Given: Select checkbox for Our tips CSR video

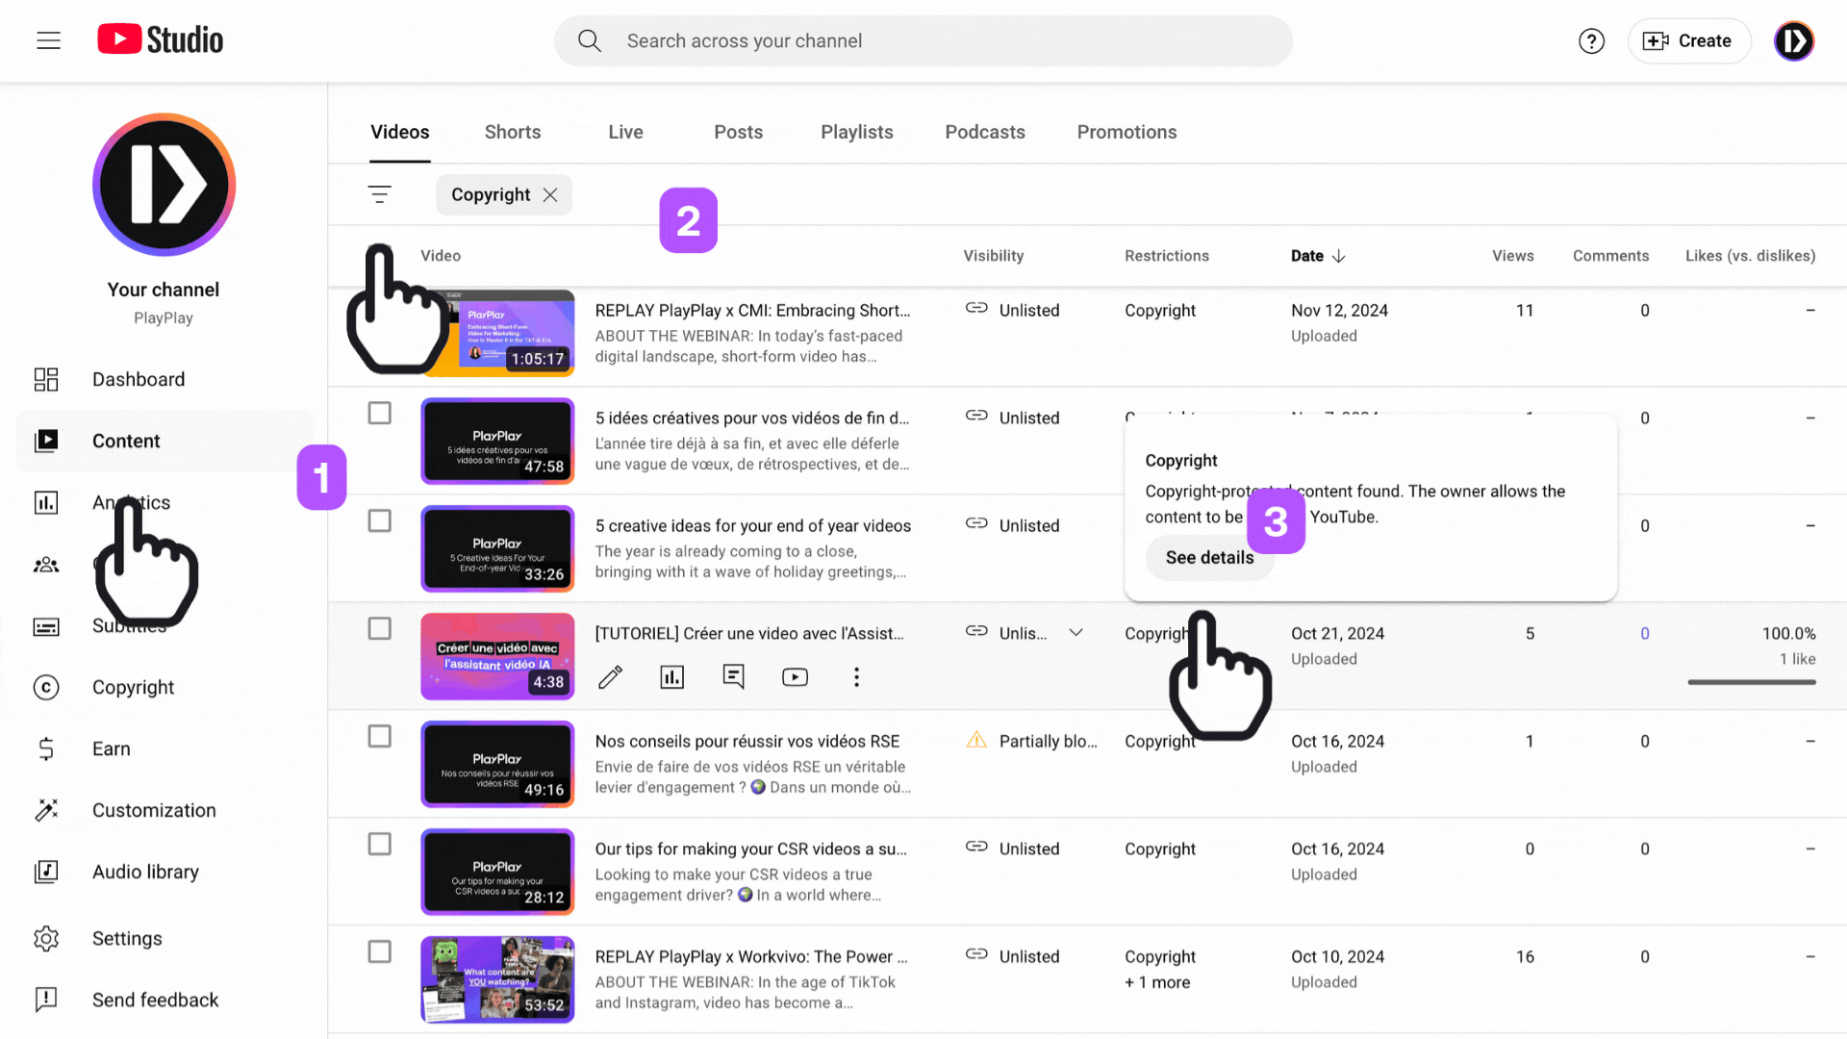Looking at the screenshot, I should tap(380, 844).
